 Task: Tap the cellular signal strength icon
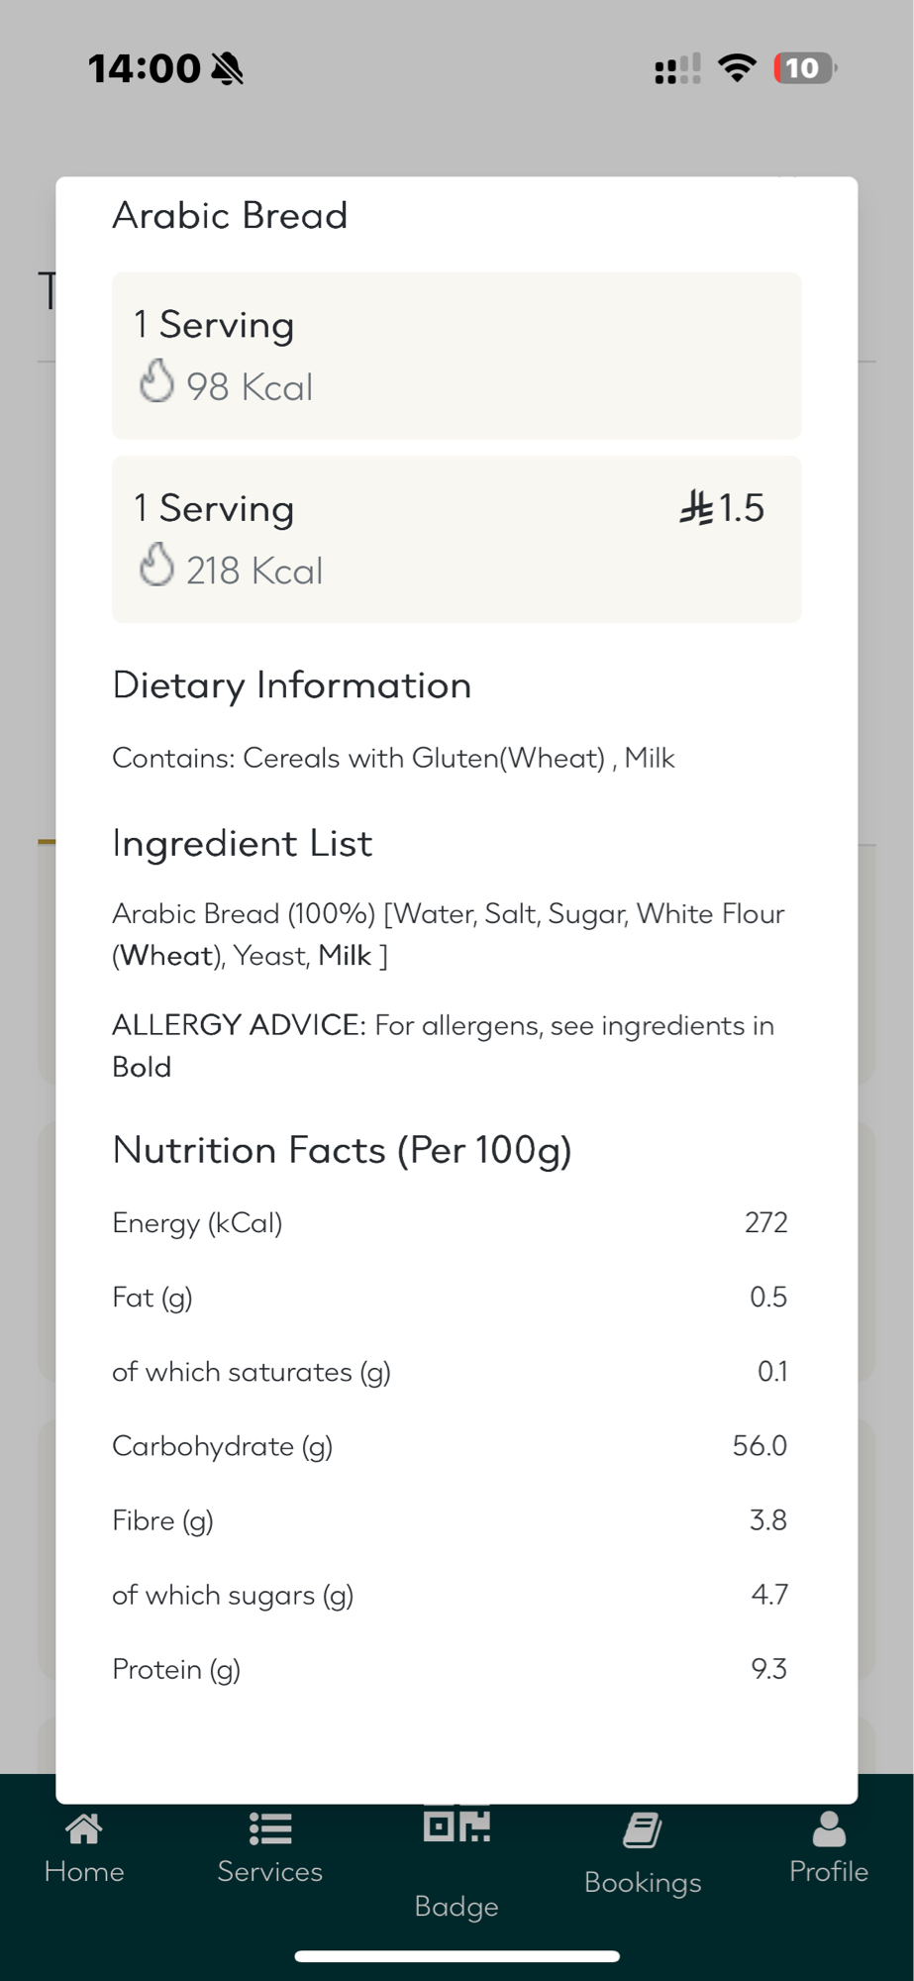(x=677, y=69)
